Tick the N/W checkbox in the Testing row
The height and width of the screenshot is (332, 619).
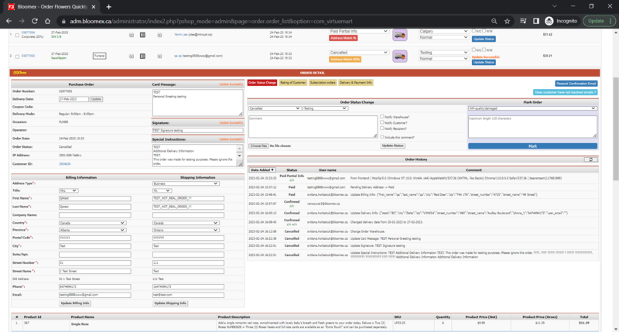tap(484, 50)
